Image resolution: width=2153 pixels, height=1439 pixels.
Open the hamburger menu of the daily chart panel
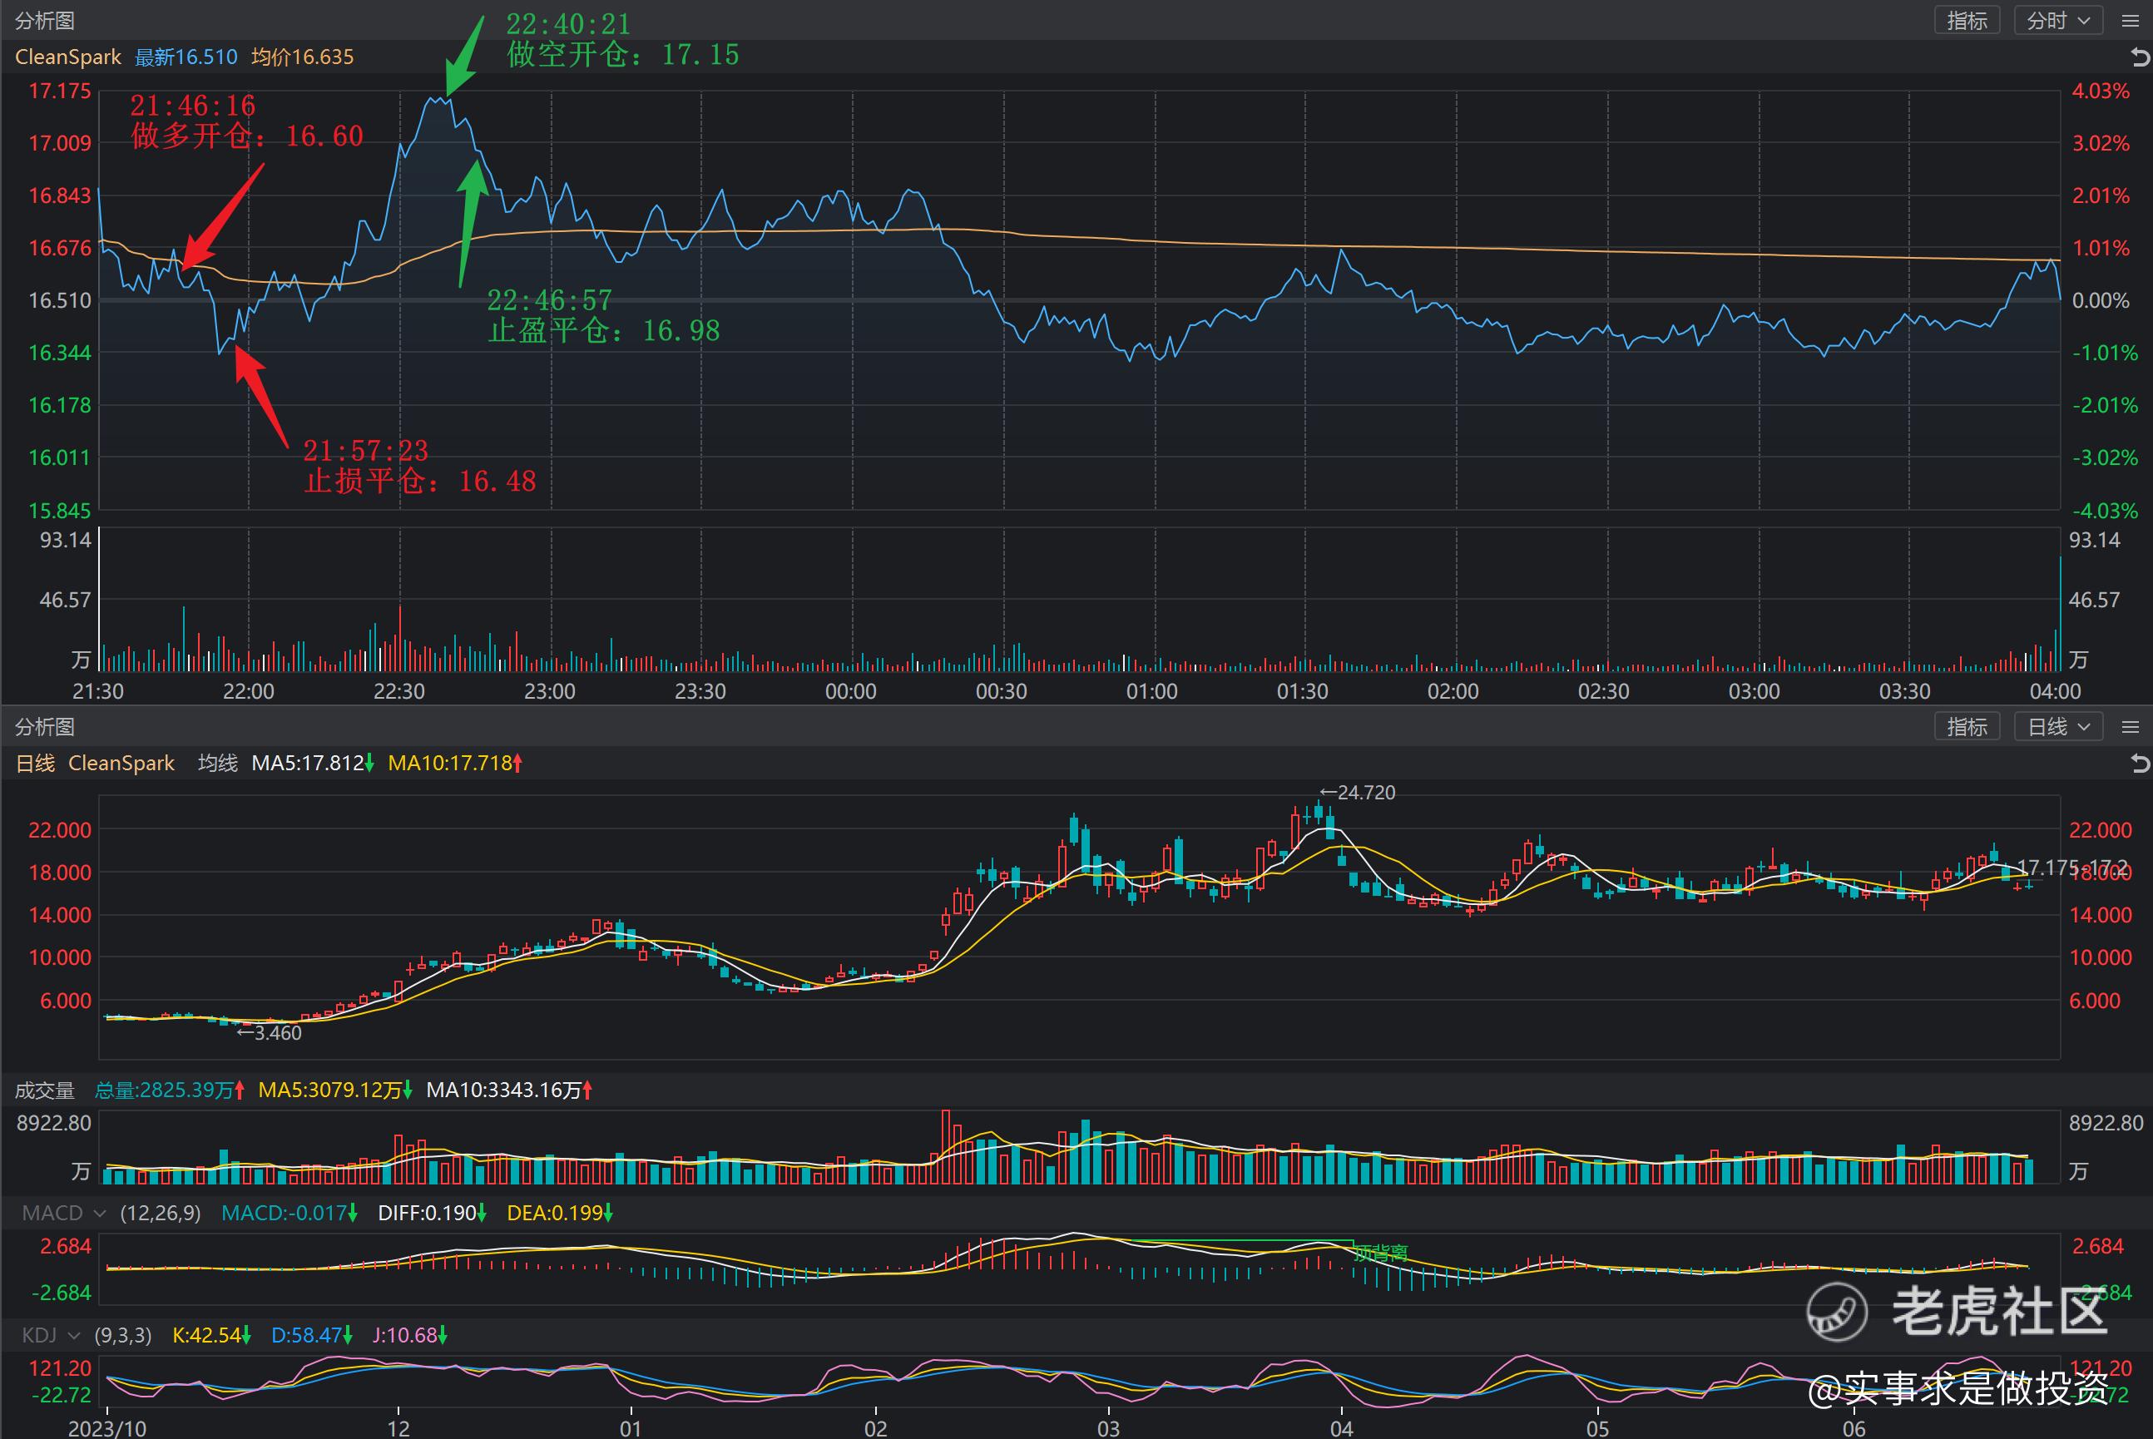[2131, 727]
